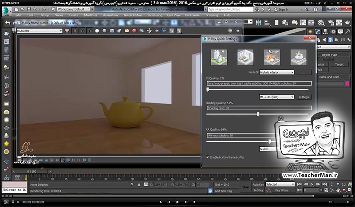Click the green channel button in frame buffer
Image resolution: width=355 pixels, height=207 pixels.
[x=82, y=31]
